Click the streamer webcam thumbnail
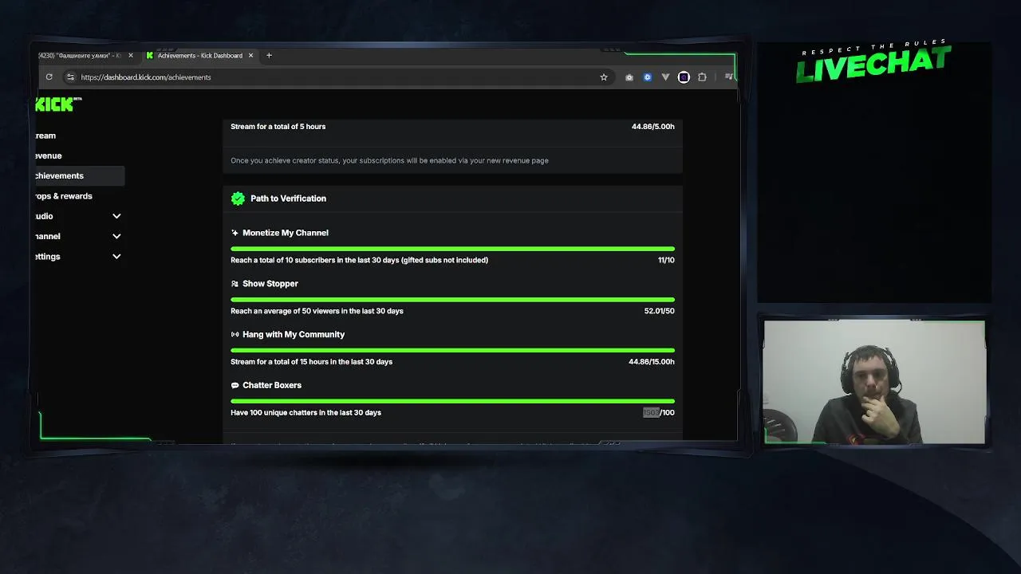Image resolution: width=1021 pixels, height=574 pixels. 874,382
